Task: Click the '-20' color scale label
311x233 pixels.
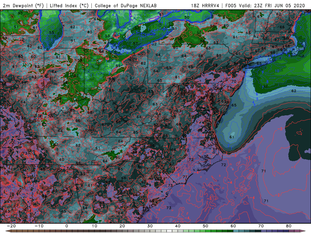Action: click(x=11, y=226)
